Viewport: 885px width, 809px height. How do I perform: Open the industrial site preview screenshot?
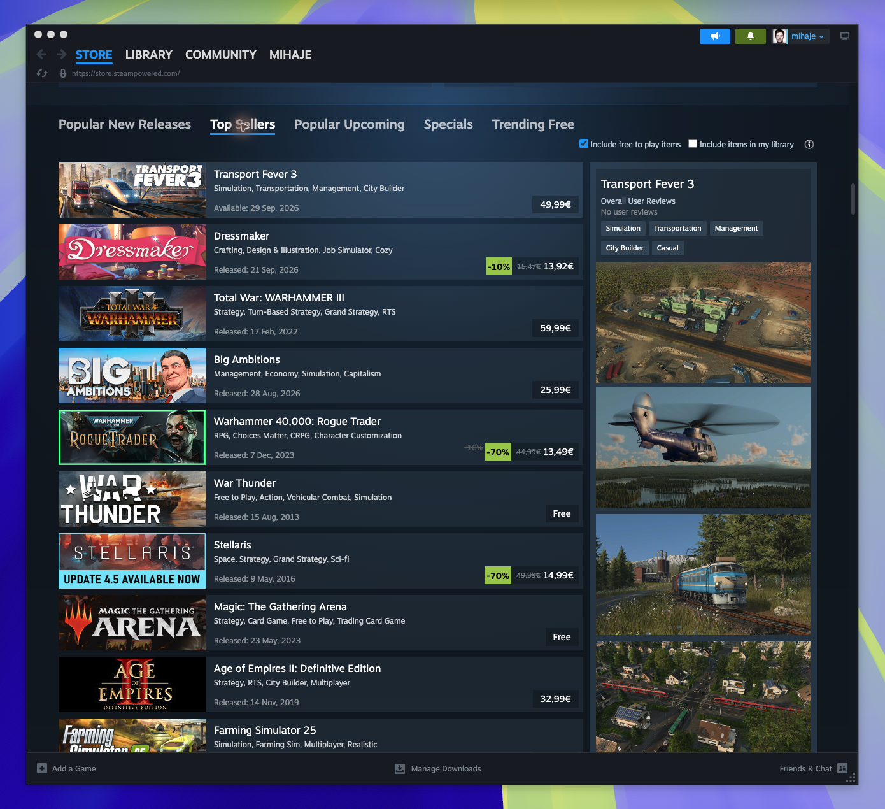pyautogui.click(x=703, y=323)
